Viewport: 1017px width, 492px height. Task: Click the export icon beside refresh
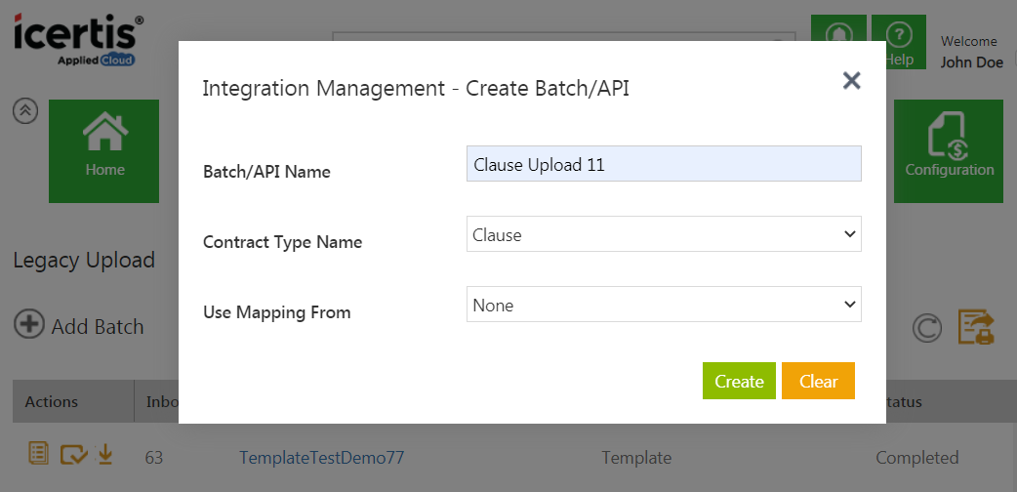coord(975,328)
